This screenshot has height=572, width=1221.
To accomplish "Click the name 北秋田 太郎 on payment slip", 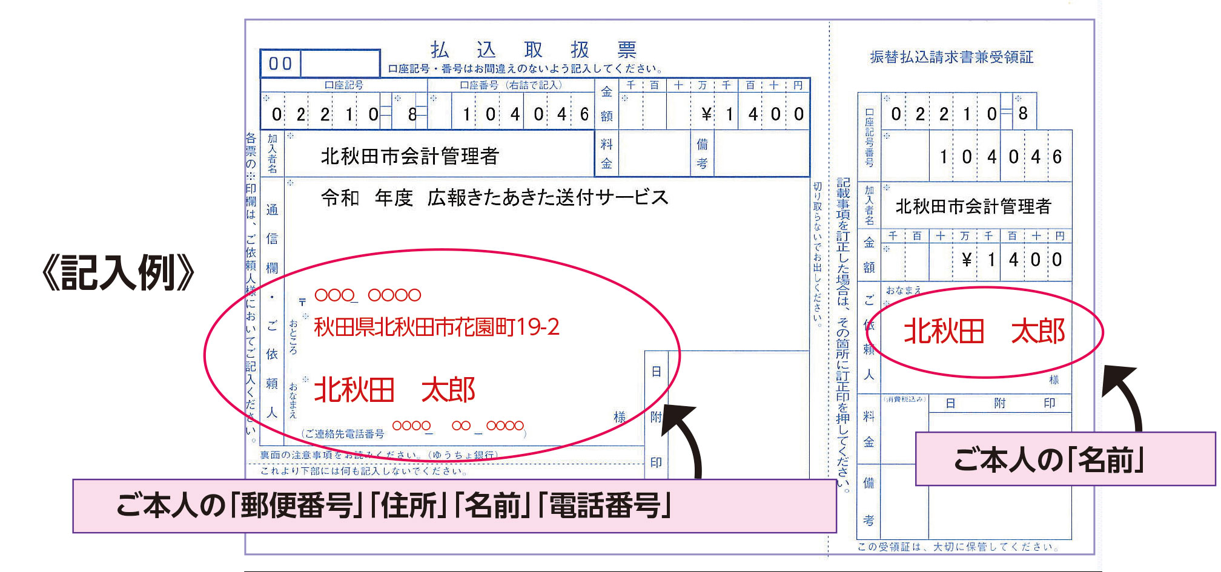I will [394, 390].
